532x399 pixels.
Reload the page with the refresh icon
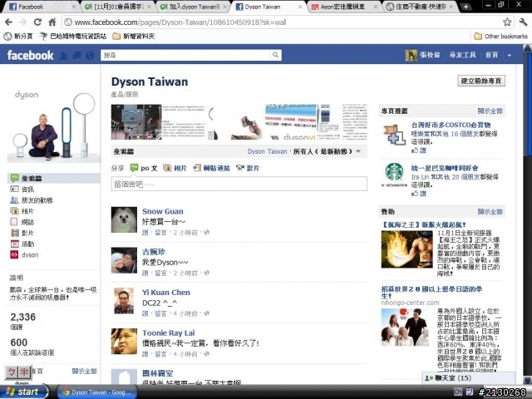tap(37, 22)
